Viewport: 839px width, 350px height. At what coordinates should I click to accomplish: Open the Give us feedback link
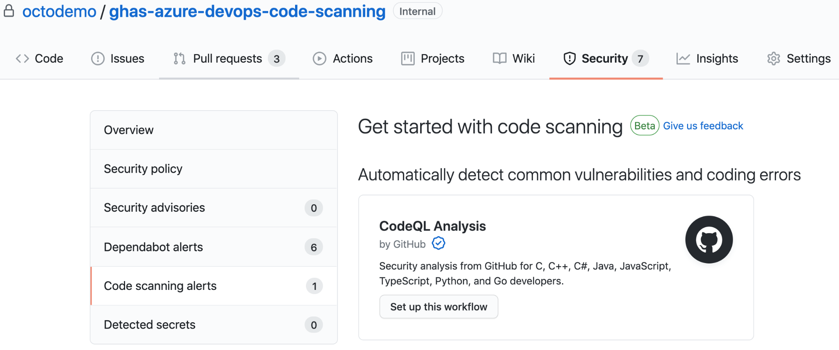pos(703,126)
